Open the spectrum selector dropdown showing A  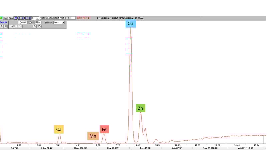click(x=38, y=18)
